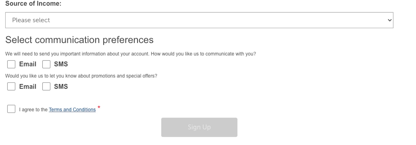Click the promotions and special offers question text
Viewport: 416px width, 145px height.
[x=81, y=76]
